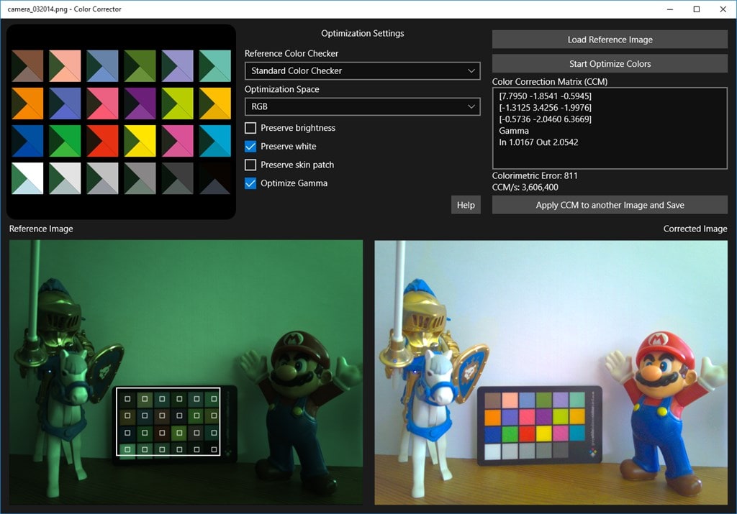
Task: Disable the Optimize Gamma checkbox
Action: click(250, 183)
